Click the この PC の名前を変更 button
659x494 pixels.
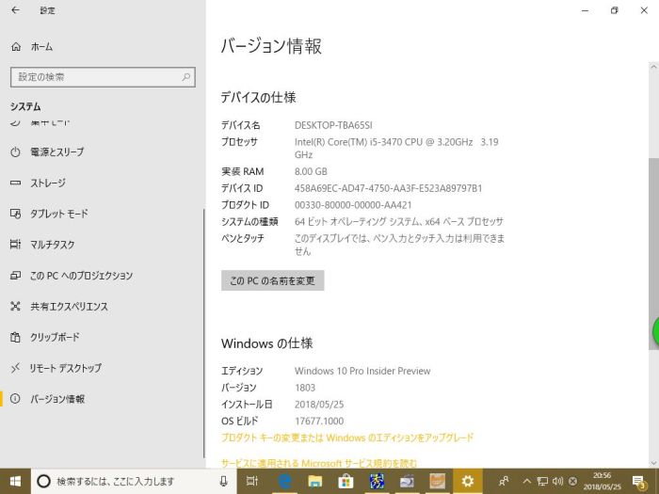pyautogui.click(x=272, y=280)
